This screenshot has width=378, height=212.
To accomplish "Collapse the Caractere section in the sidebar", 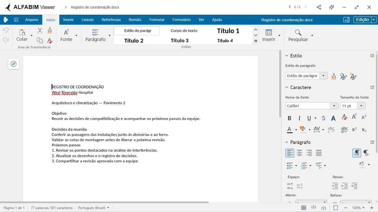I will pos(286,87).
